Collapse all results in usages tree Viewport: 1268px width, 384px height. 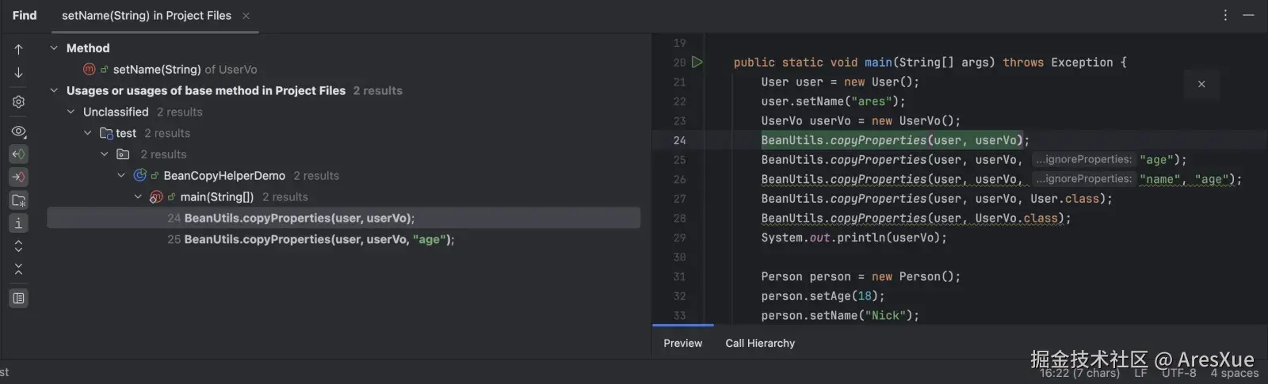pos(19,269)
